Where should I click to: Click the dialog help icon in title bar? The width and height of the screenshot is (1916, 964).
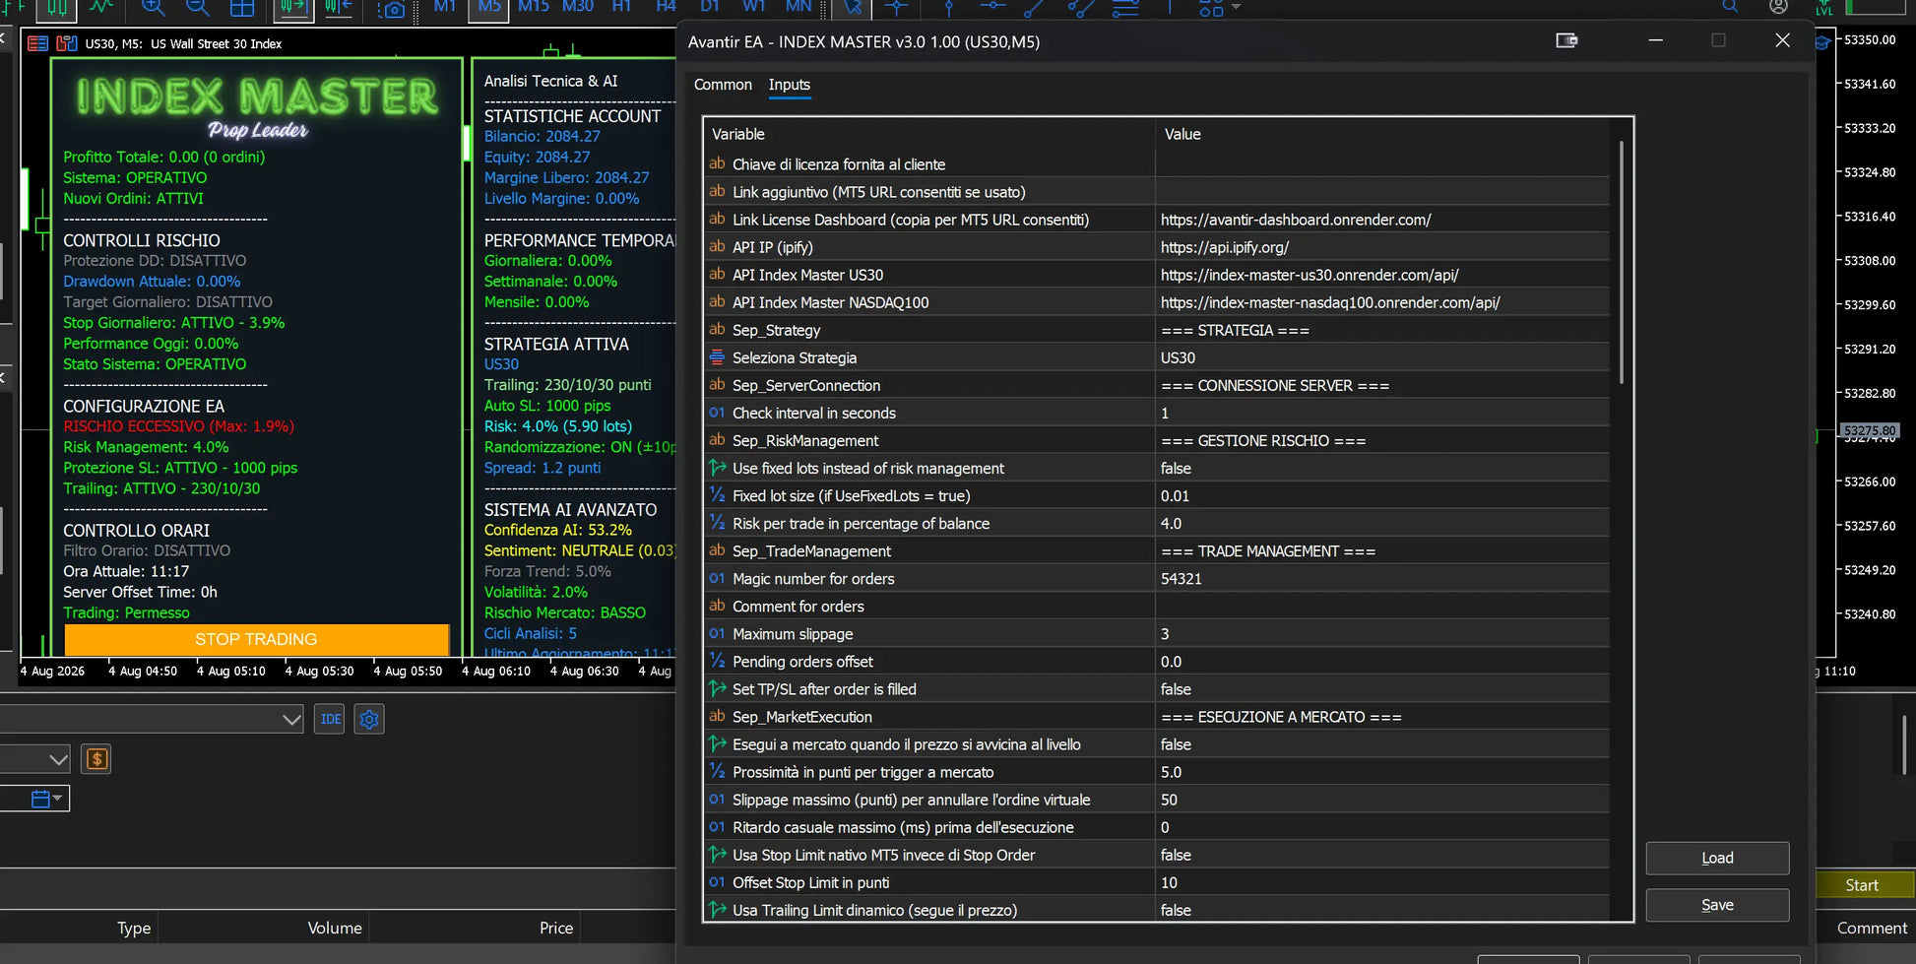[x=1566, y=40]
